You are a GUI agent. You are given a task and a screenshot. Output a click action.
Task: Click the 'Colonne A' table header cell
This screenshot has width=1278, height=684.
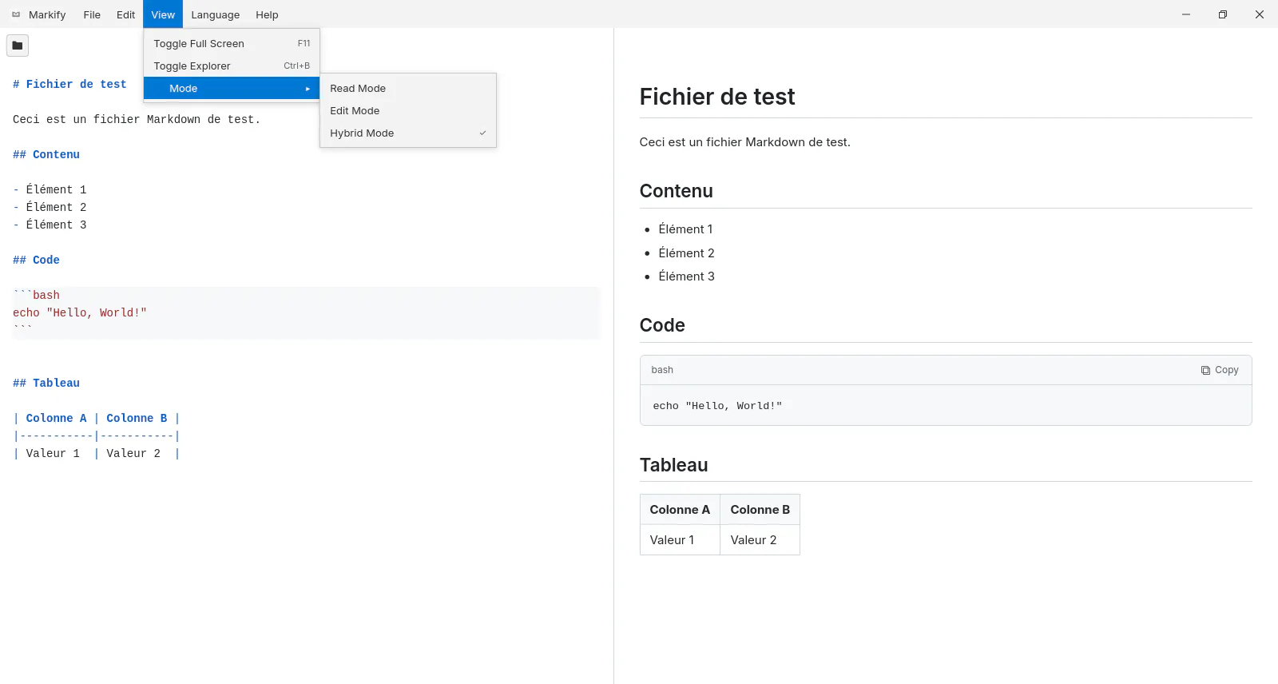680,510
